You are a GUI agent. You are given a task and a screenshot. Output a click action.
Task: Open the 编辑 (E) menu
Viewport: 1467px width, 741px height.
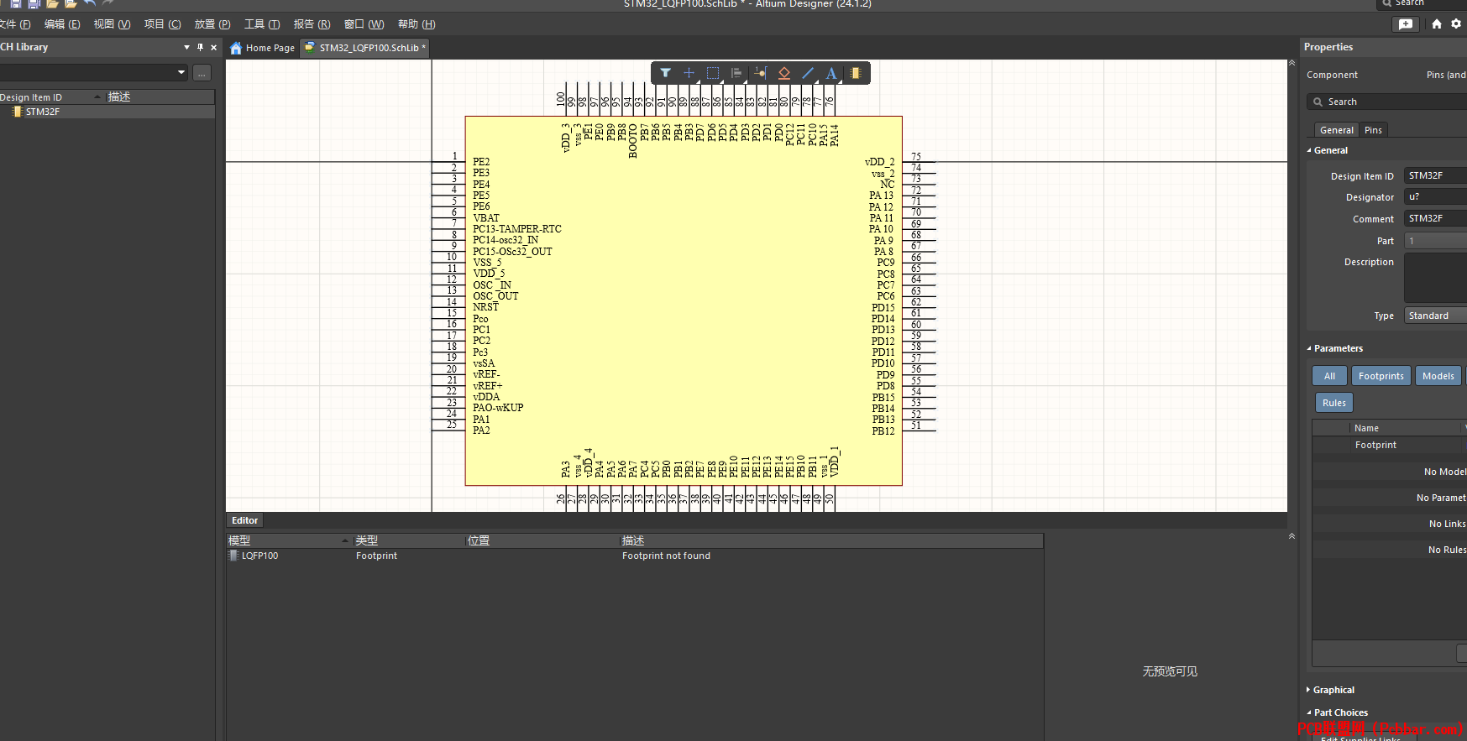click(x=62, y=24)
